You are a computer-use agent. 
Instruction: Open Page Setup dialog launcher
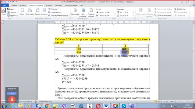(x=69, y=19)
